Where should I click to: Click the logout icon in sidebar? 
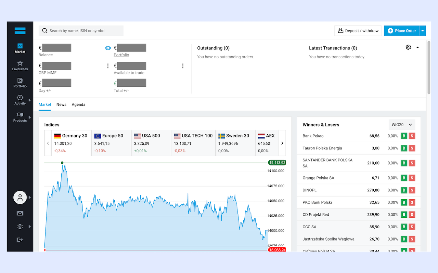coord(20,240)
